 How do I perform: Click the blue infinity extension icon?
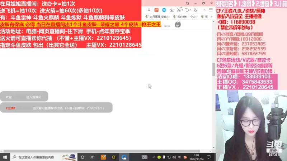click(x=164, y=10)
